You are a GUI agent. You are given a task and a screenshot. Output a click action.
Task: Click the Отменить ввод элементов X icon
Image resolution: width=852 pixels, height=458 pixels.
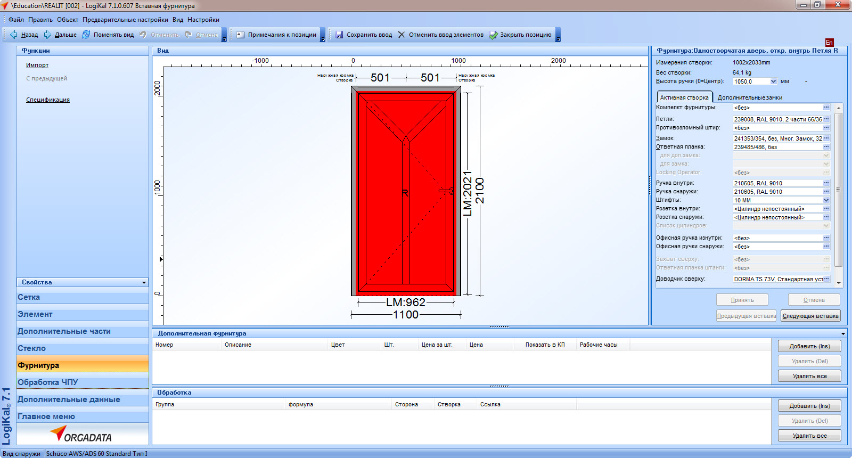coord(402,35)
